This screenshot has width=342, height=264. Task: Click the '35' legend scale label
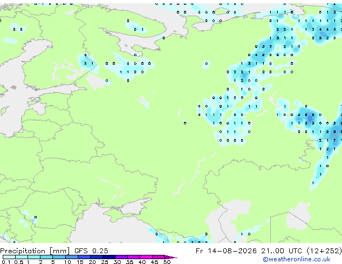129,262
